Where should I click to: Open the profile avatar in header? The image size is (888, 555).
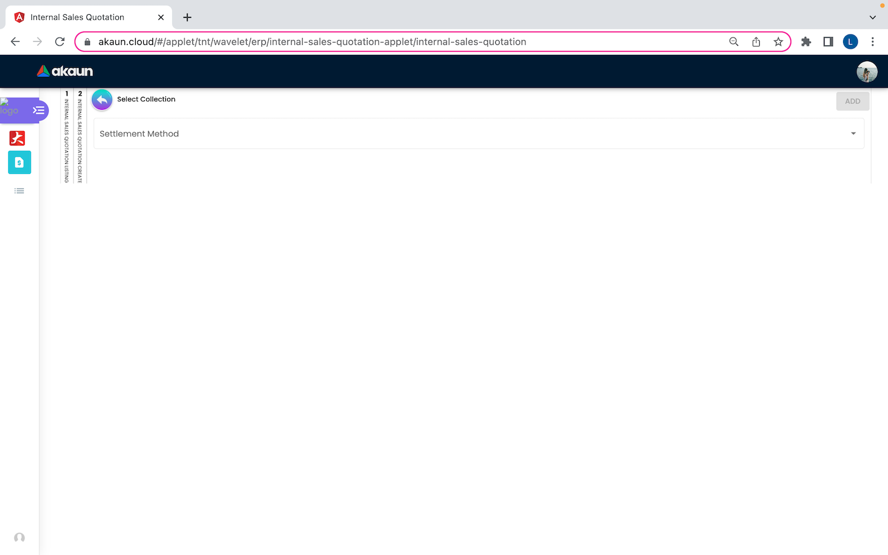point(866,72)
